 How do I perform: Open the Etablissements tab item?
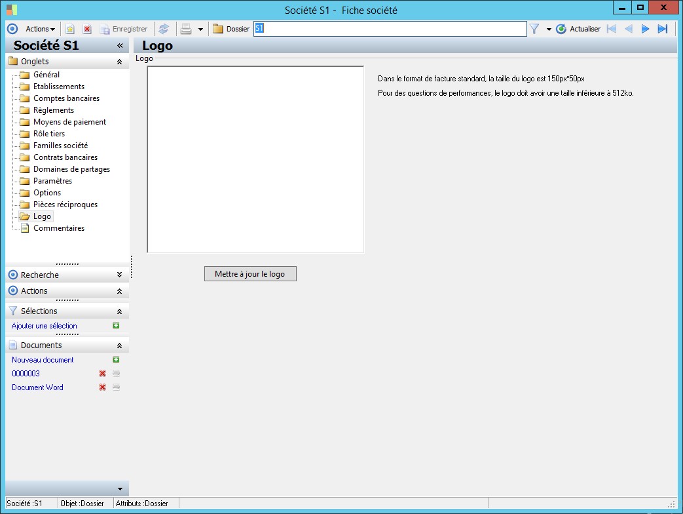coord(59,87)
